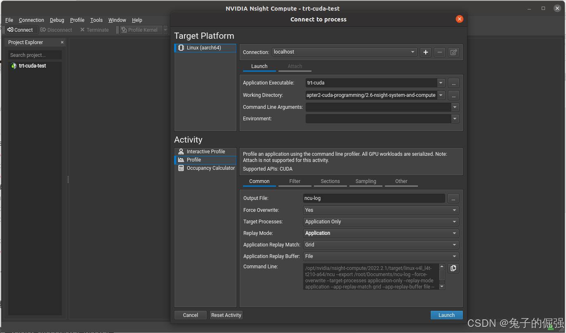Switch to the Sampling tab
Viewport: 566px width, 333px height.
tap(366, 181)
